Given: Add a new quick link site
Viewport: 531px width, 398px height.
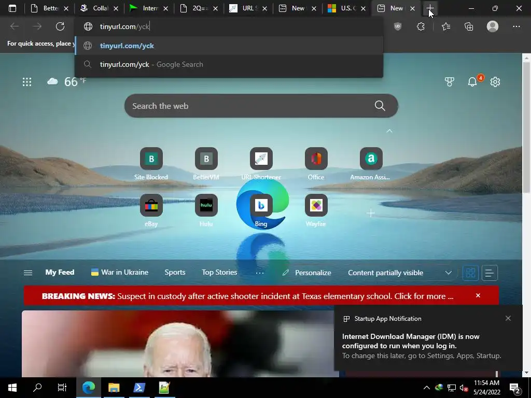Looking at the screenshot, I should click(x=371, y=213).
